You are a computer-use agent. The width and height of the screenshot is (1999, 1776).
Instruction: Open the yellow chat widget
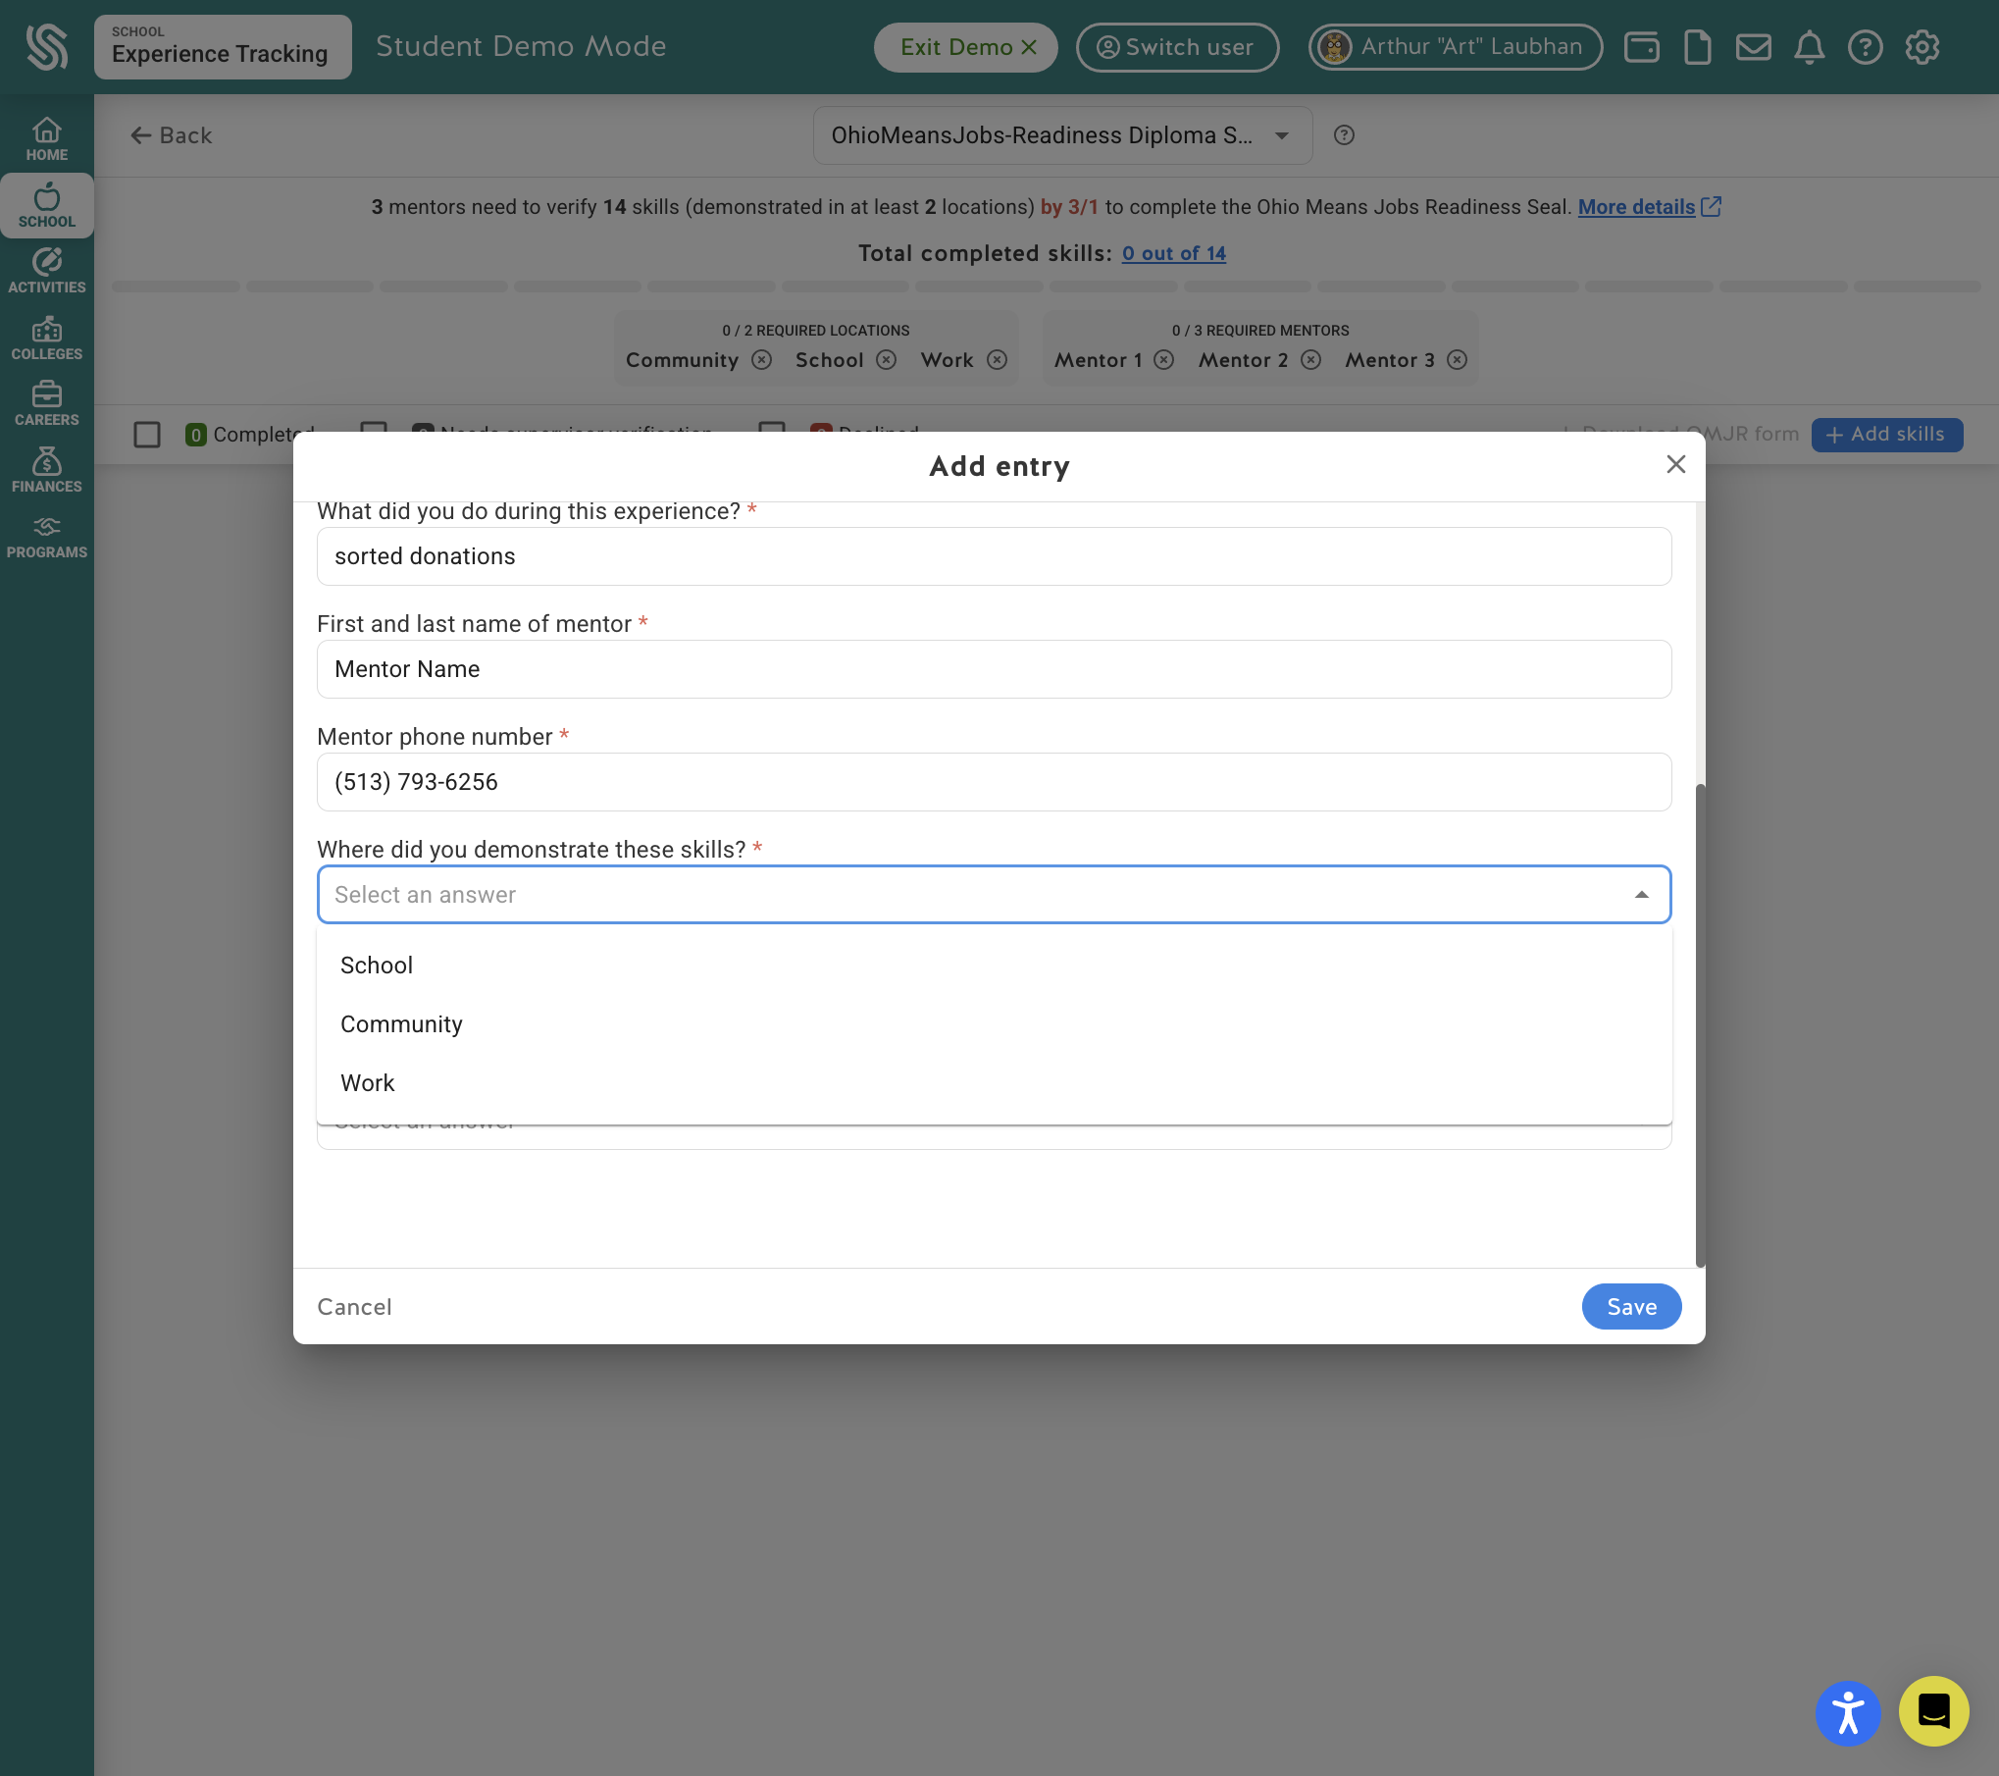pos(1933,1711)
